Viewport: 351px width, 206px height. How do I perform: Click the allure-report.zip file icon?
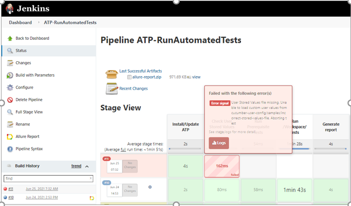click(129, 77)
